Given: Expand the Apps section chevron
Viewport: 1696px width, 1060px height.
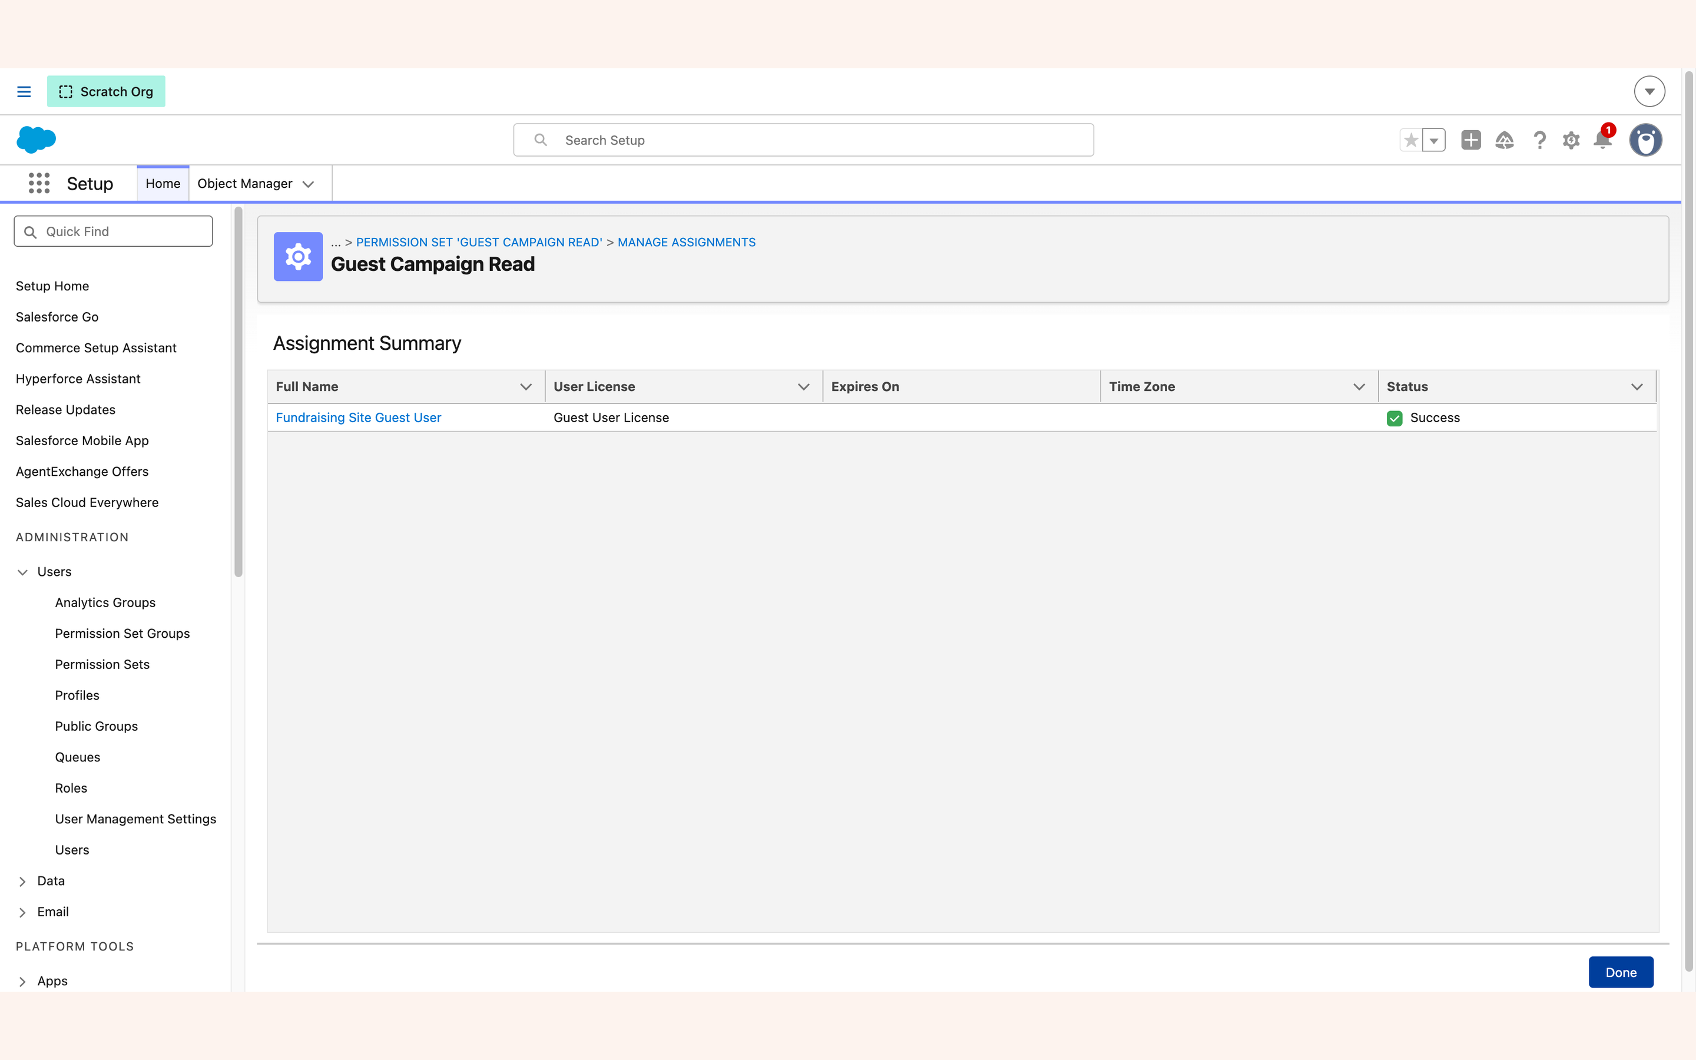Looking at the screenshot, I should (x=22, y=982).
